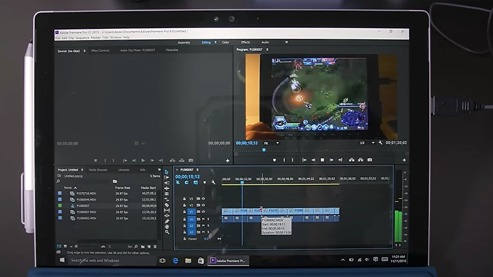Click Search the web and Windows box
The height and width of the screenshot is (277, 493).
(x=112, y=260)
